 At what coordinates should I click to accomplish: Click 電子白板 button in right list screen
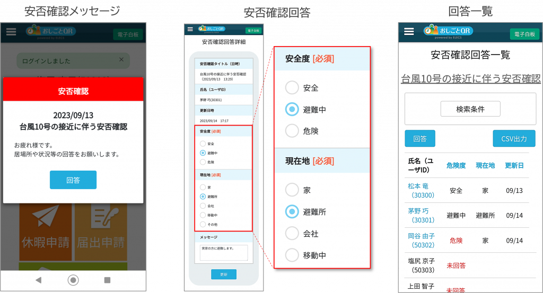point(524,34)
